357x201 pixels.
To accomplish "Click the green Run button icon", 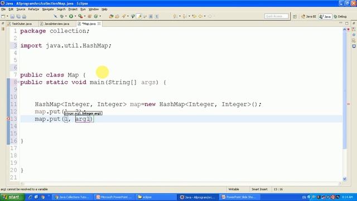I will pos(71,16).
